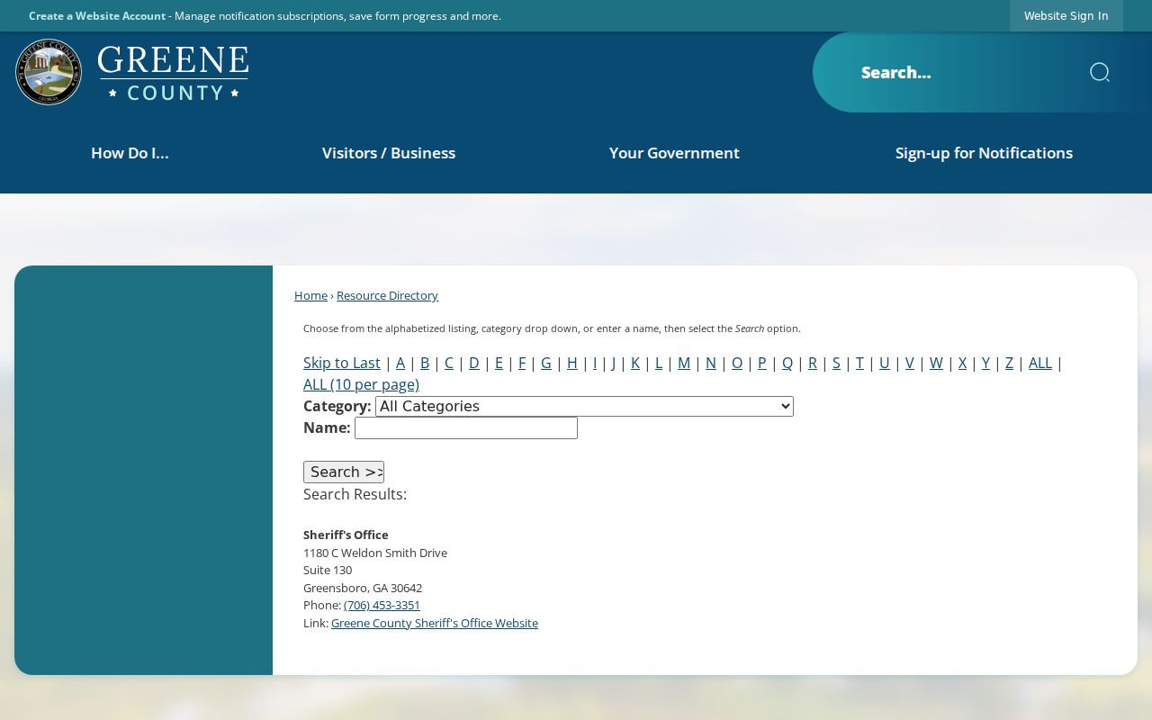The height and width of the screenshot is (720, 1152).
Task: Filter listing by letter M
Action: pyautogui.click(x=684, y=363)
